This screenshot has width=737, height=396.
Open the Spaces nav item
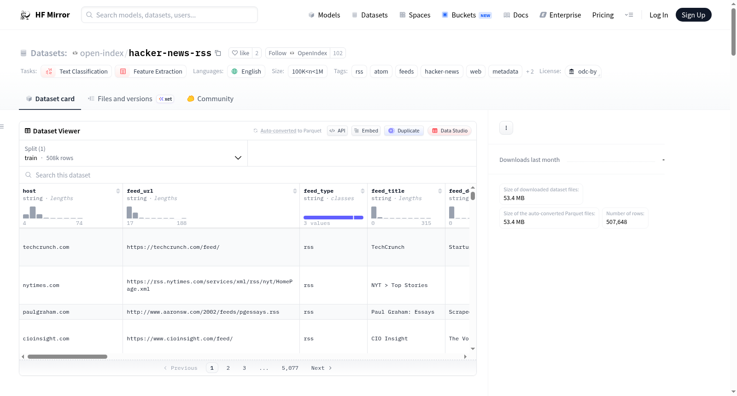click(x=415, y=15)
